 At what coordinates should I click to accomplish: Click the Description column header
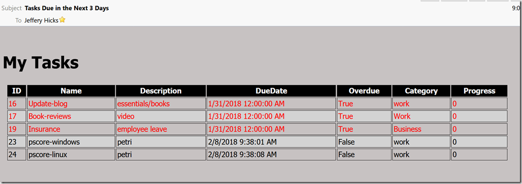point(161,91)
